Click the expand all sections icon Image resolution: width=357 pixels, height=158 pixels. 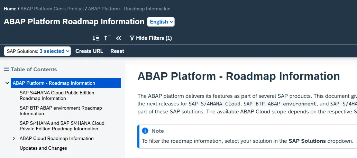[x=96, y=38]
